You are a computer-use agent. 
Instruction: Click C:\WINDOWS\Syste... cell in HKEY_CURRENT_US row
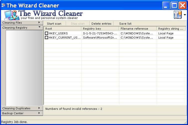coord(137,38)
